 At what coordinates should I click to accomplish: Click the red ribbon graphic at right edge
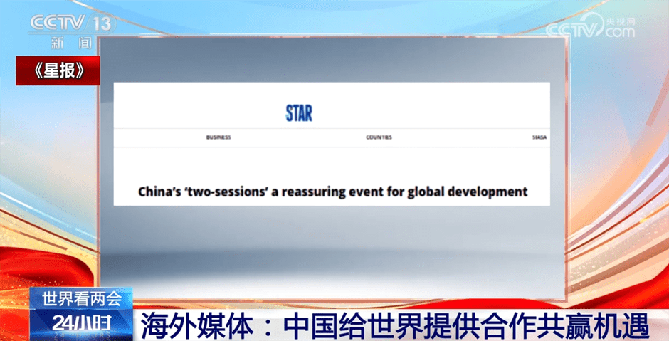626,242
